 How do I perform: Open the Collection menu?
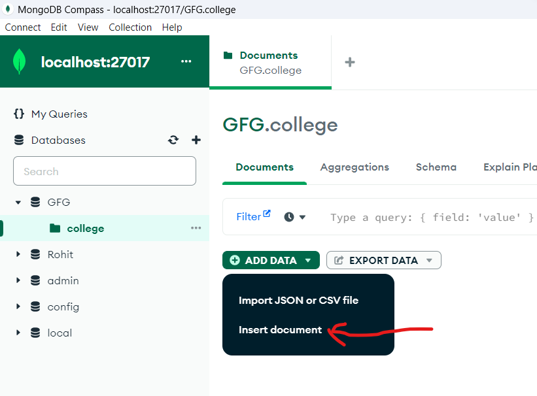pos(130,27)
